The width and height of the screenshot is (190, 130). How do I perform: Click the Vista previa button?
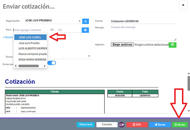point(85,124)
